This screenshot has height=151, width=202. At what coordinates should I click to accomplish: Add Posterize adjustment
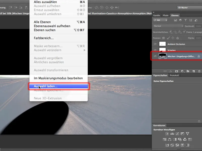click(172, 145)
